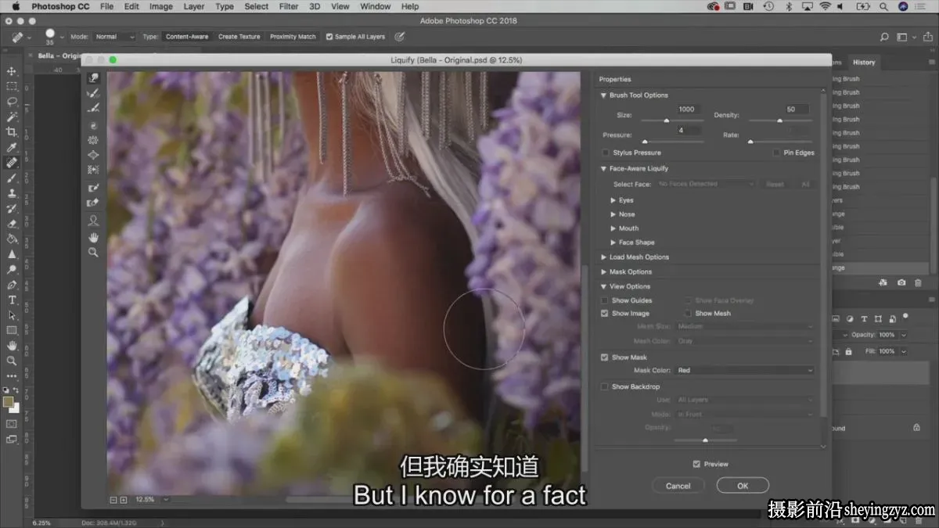
Task: Select the Reconstruct tool in Liquify
Action: click(x=93, y=93)
